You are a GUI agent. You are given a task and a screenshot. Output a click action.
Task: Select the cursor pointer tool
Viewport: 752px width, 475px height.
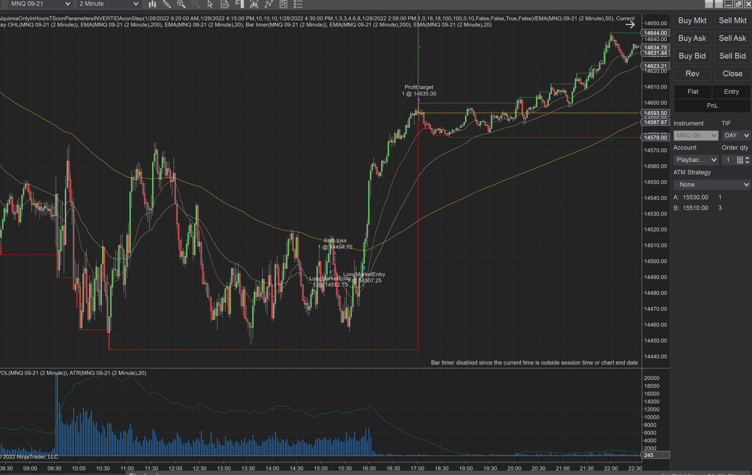pyautogui.click(x=210, y=4)
